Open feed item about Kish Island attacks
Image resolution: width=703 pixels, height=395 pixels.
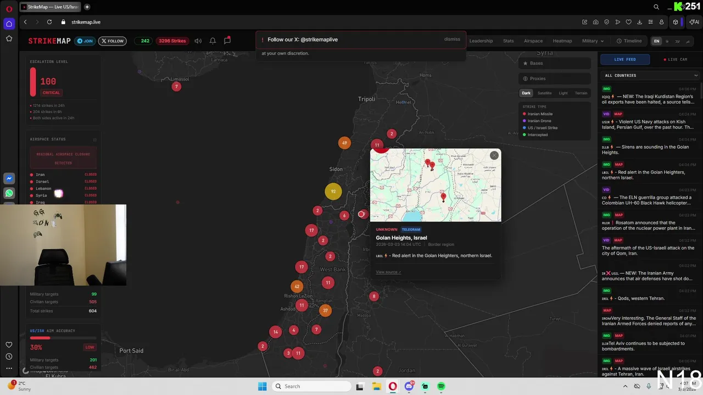click(x=649, y=121)
